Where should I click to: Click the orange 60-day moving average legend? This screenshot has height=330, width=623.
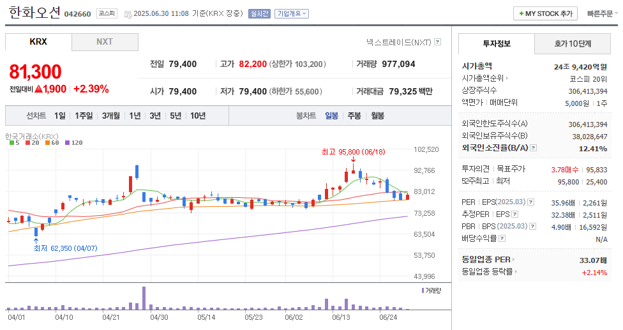coord(52,142)
